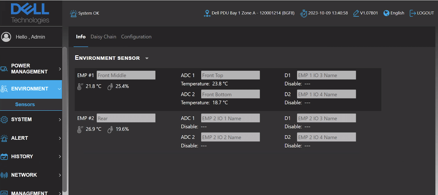This screenshot has width=438, height=195.
Task: Click the History calendar sidebar icon
Action: click(x=4, y=157)
